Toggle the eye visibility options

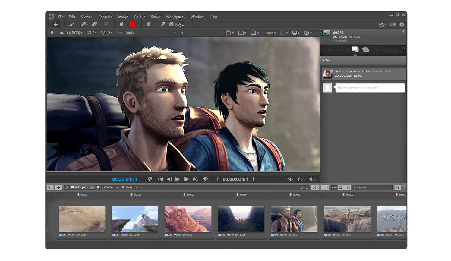click(308, 33)
